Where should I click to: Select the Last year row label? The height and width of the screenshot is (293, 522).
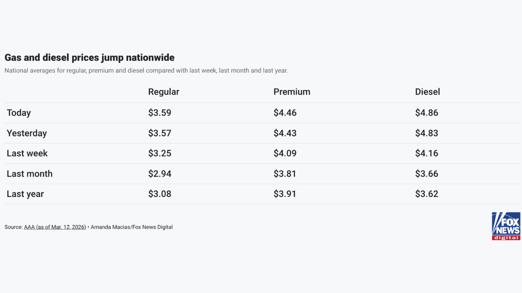pyautogui.click(x=25, y=194)
